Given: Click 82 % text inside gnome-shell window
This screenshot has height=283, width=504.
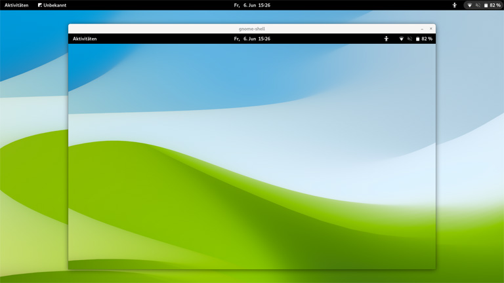Looking at the screenshot, I should [427, 39].
